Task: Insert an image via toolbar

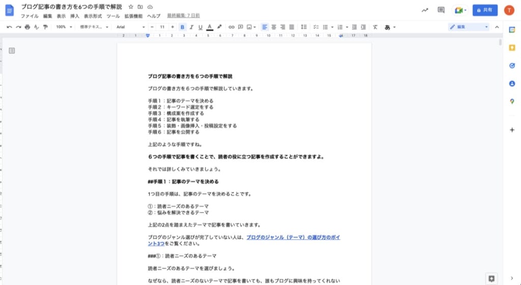Action: coord(249,27)
